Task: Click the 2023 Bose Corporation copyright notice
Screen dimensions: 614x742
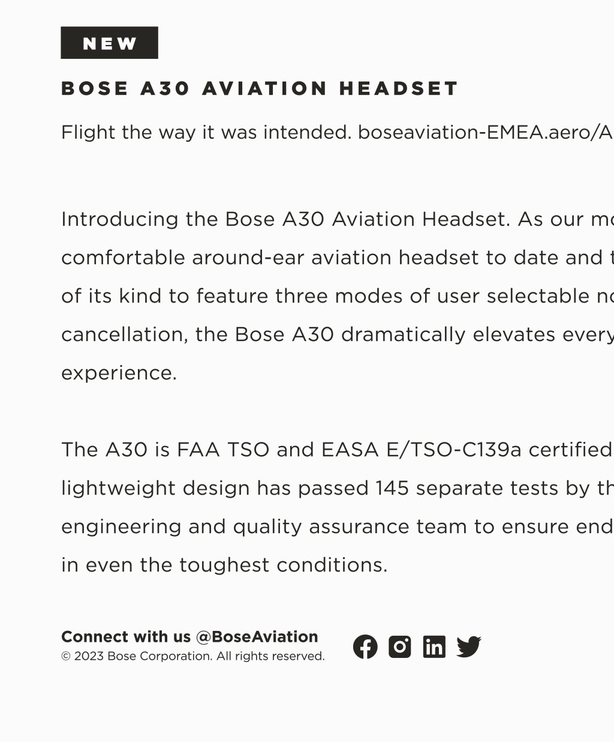Action: (x=193, y=656)
